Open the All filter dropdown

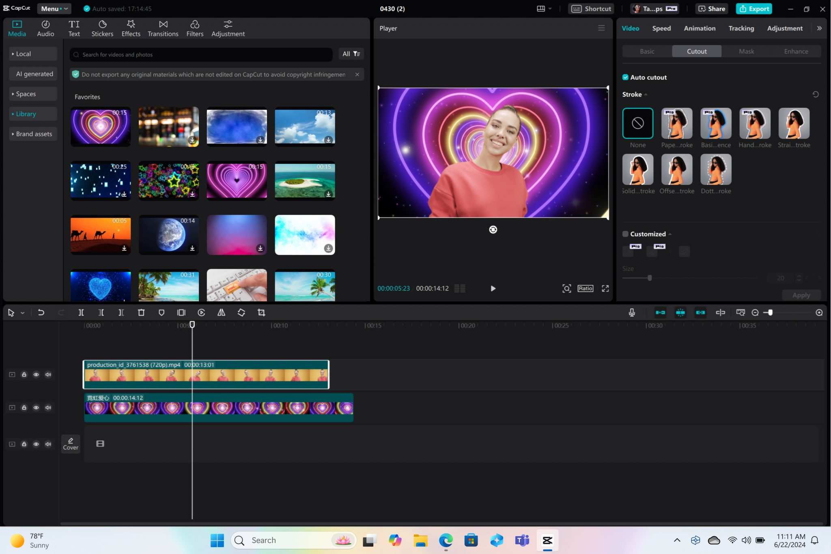point(351,54)
